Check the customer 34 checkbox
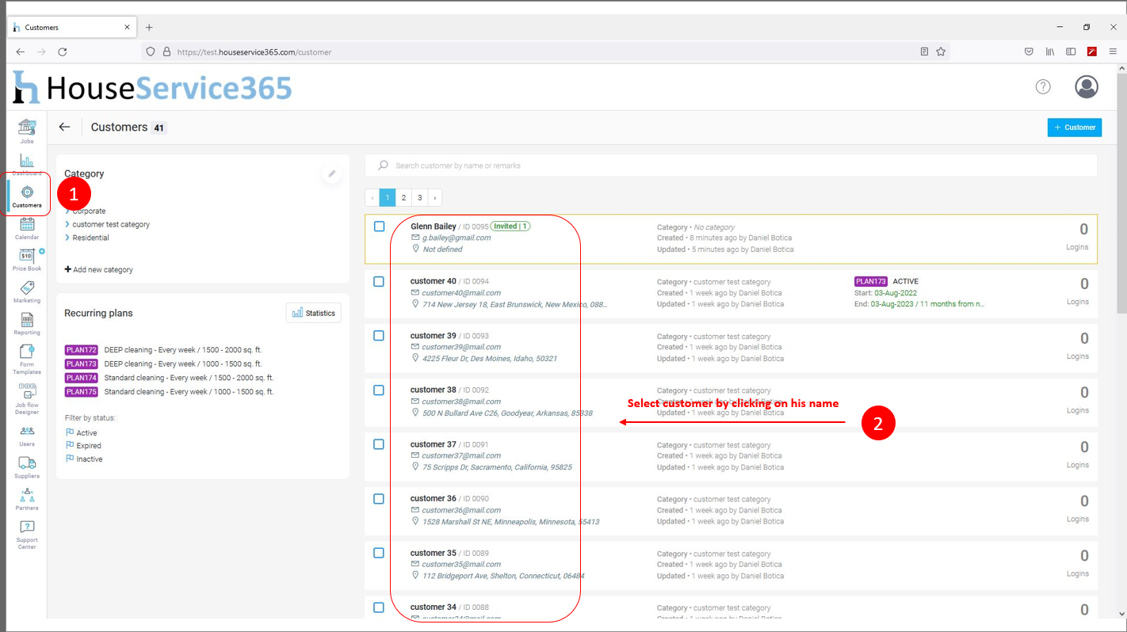 tap(379, 607)
